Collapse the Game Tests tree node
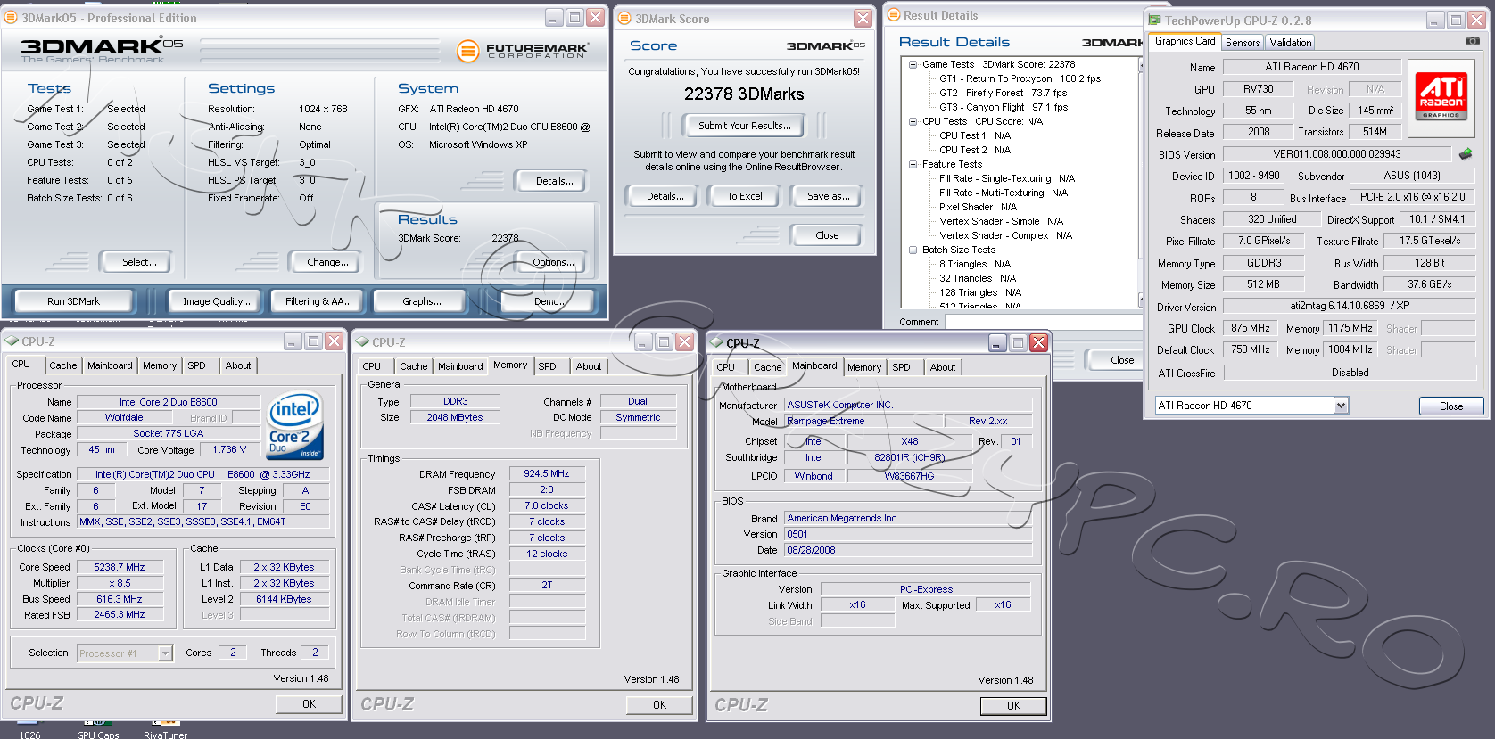The image size is (1495, 739). tap(913, 64)
